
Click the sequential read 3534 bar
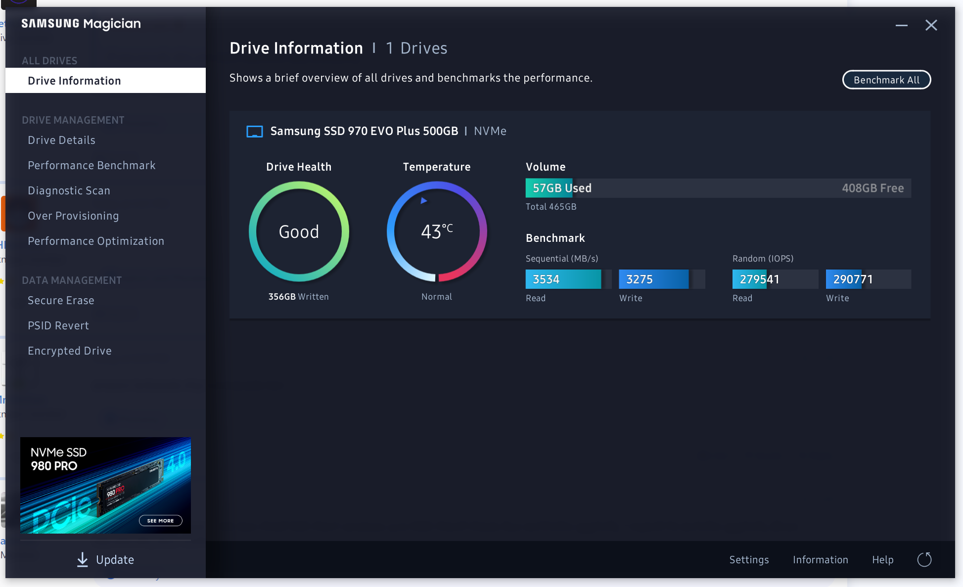[x=568, y=279]
